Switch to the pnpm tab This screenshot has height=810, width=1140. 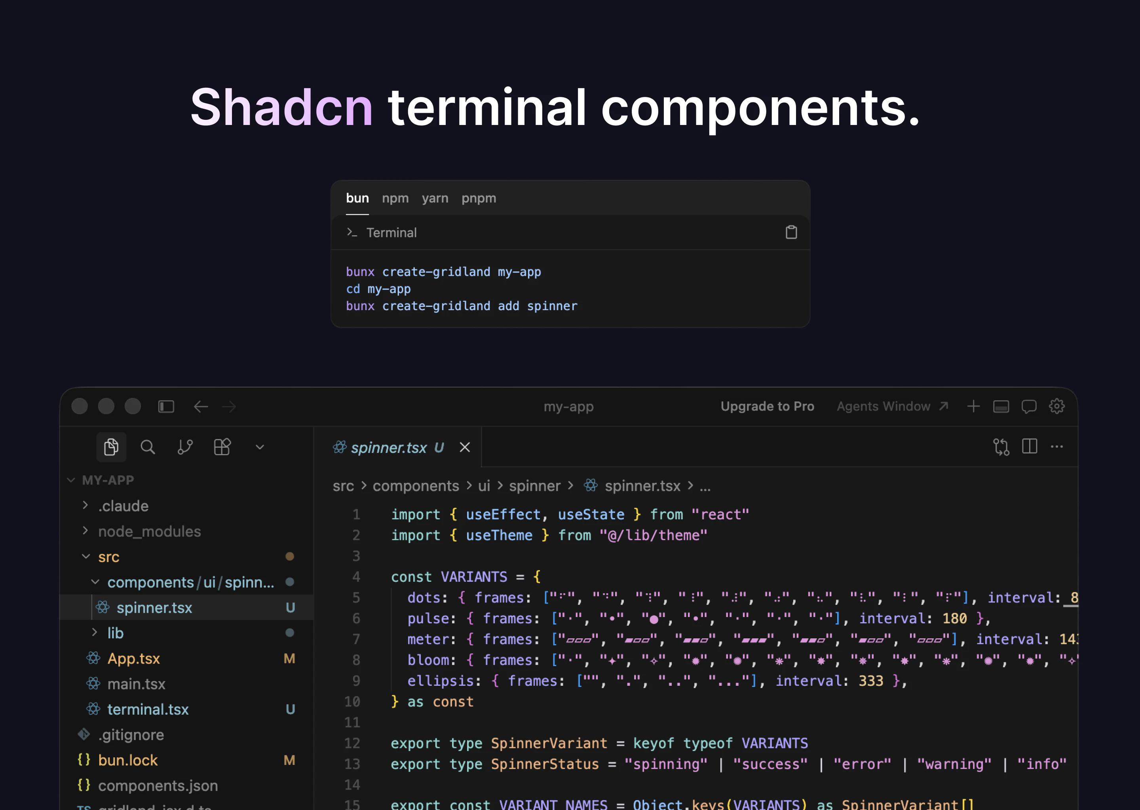[x=478, y=198]
